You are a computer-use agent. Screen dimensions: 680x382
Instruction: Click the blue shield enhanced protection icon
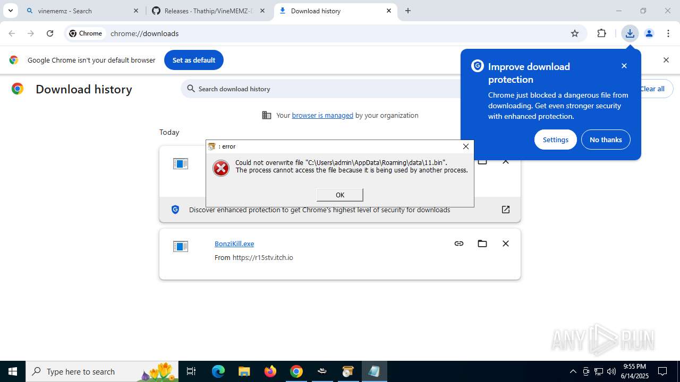(x=175, y=210)
